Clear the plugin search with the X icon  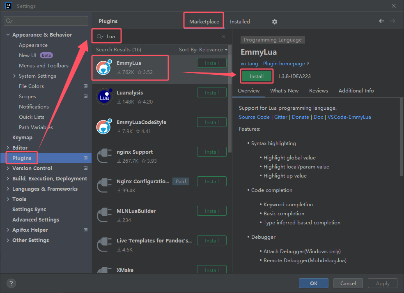tap(224, 37)
